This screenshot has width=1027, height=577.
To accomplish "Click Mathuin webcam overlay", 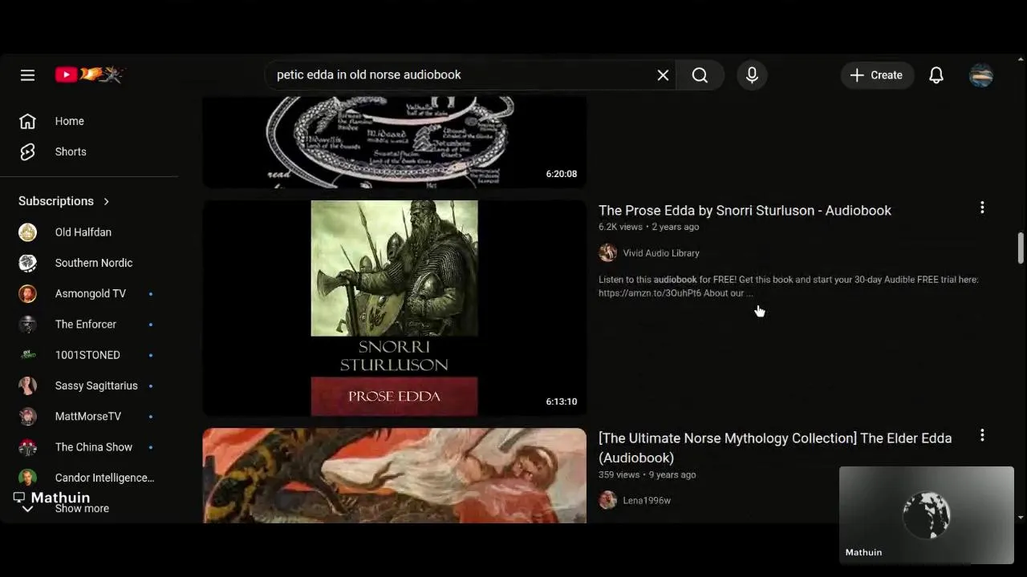I will coord(927,516).
